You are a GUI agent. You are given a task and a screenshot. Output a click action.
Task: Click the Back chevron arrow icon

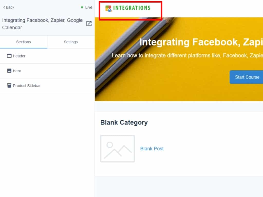point(4,7)
